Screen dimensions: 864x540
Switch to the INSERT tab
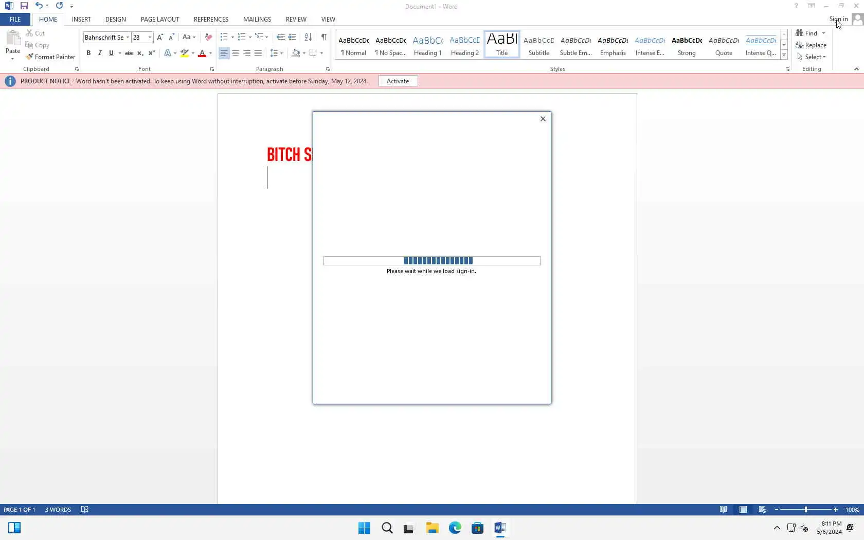click(x=81, y=19)
